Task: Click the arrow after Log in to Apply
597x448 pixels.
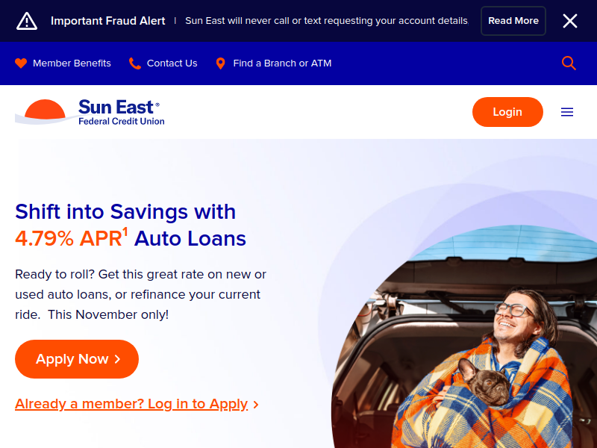Action: click(x=256, y=405)
